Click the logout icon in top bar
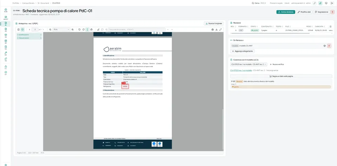The image size is (337, 166). coord(332,3)
